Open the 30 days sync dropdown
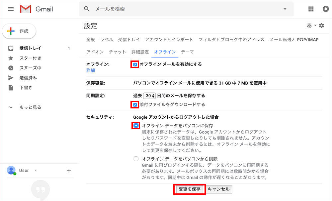The width and height of the screenshot is (332, 201). (149, 96)
